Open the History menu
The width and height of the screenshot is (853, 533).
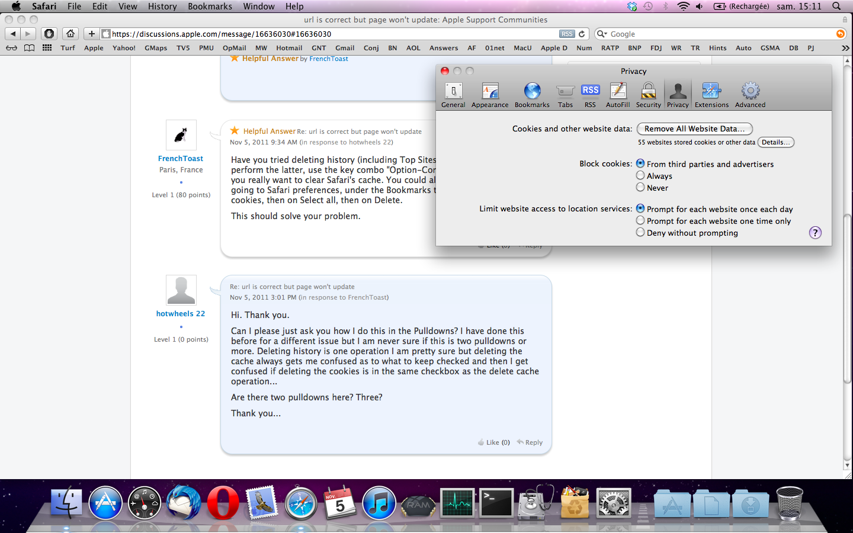tap(162, 7)
